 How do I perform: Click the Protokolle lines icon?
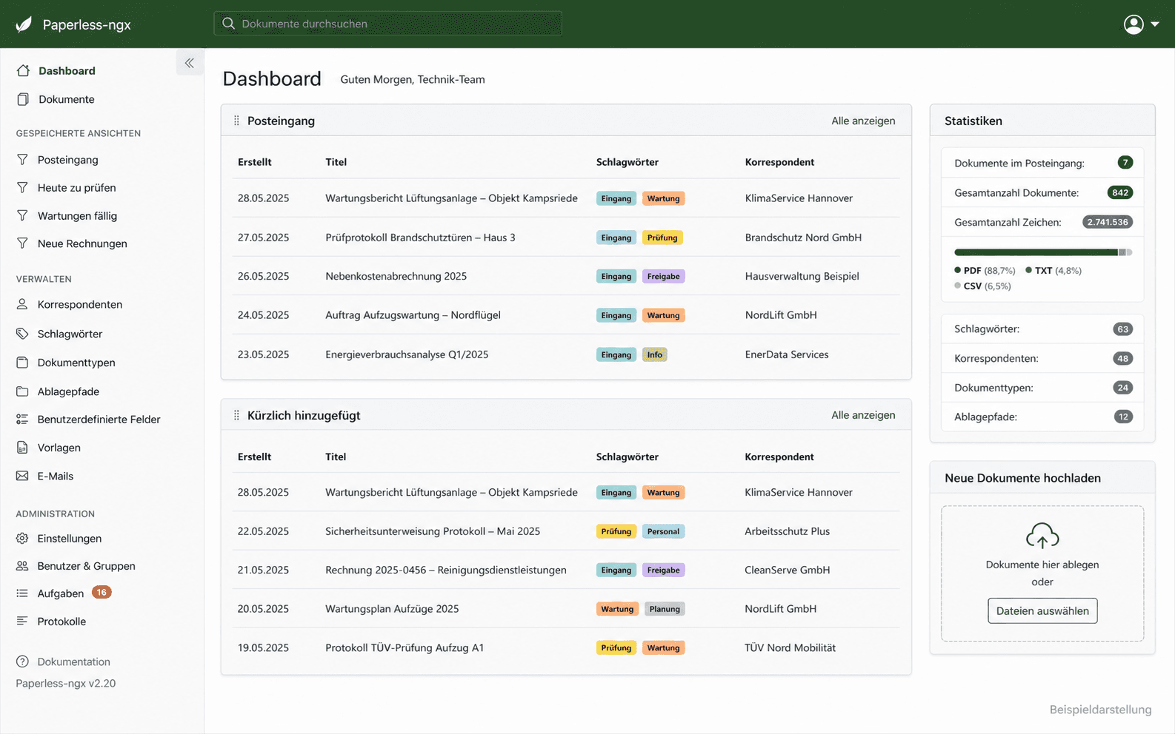(x=22, y=622)
